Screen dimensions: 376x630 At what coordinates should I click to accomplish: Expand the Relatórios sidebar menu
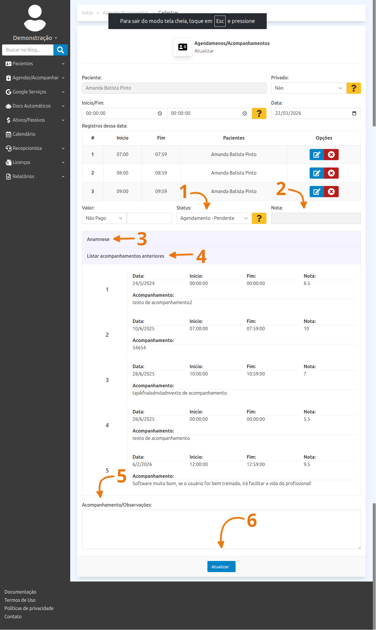35,177
